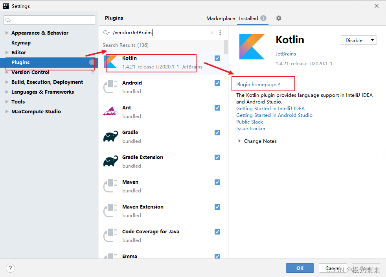386x277 pixels.
Task: Select the Keymap settings category
Action: click(21, 42)
